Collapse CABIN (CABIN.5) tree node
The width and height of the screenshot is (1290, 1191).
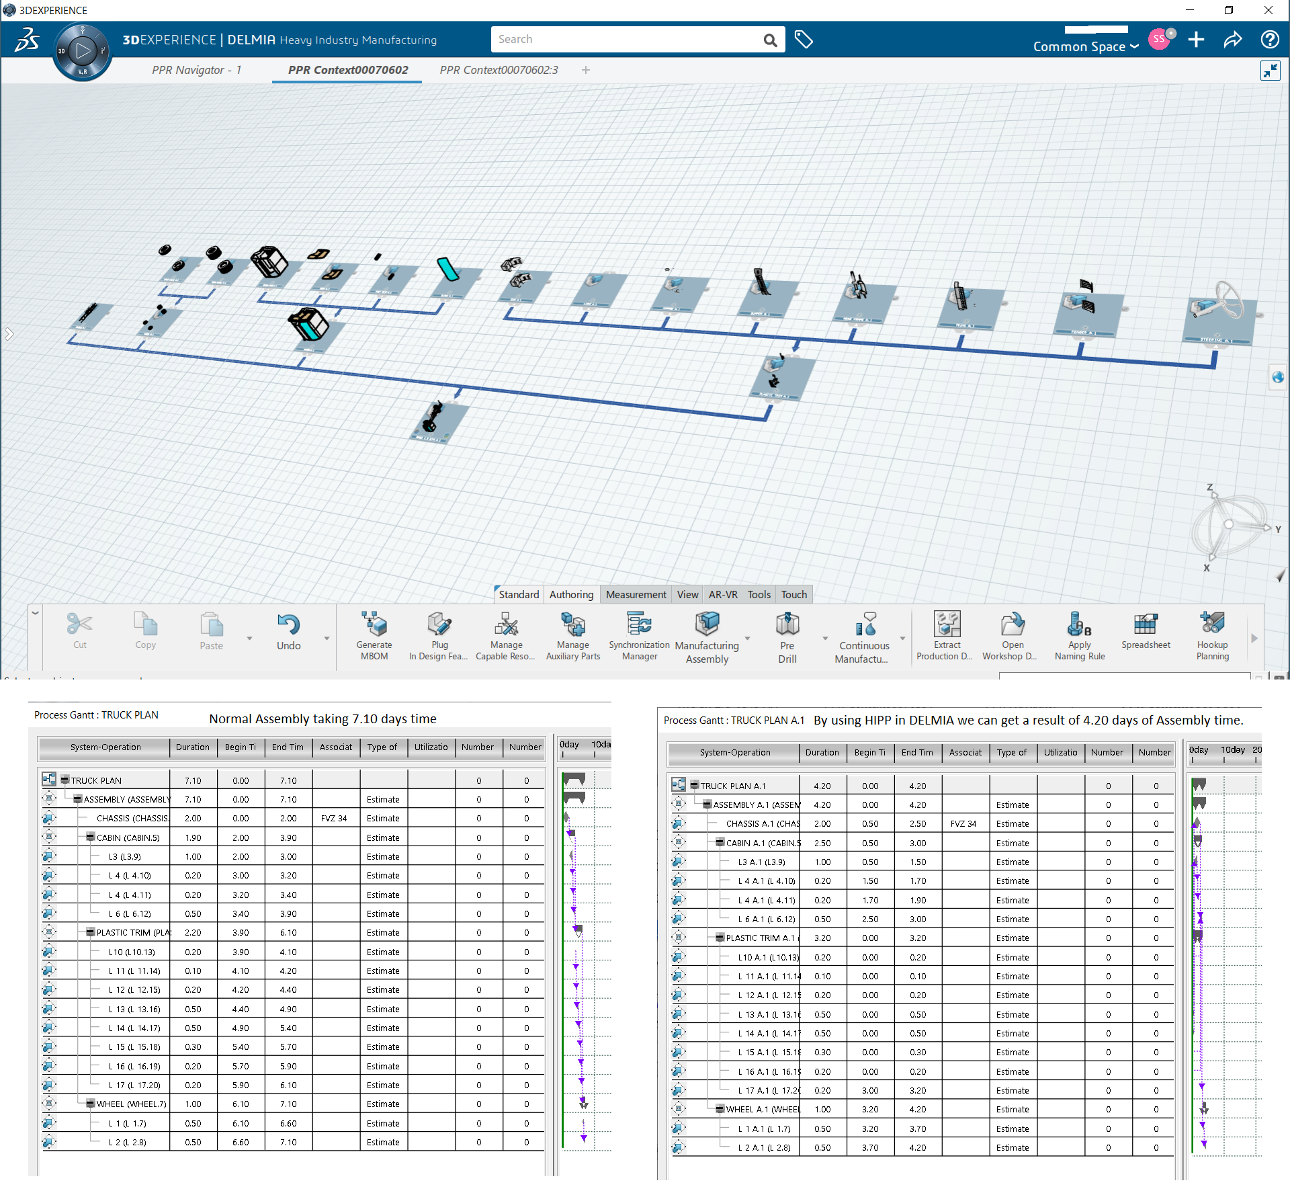tap(90, 837)
